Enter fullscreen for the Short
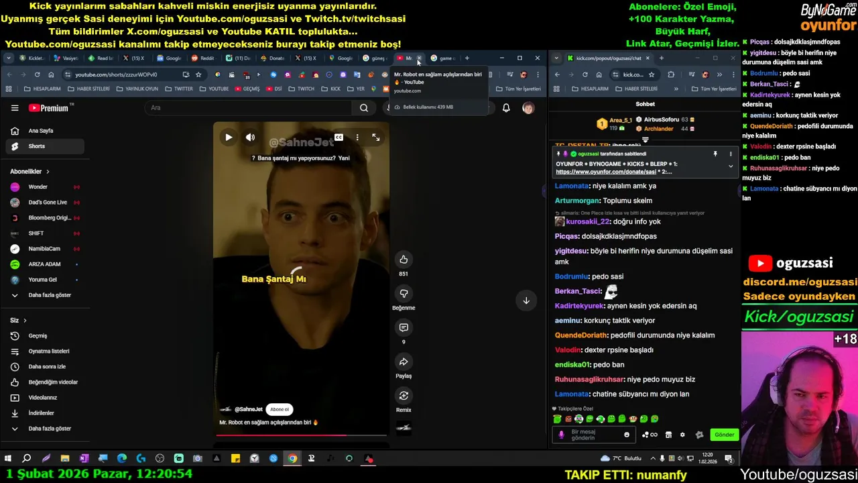The width and height of the screenshot is (858, 483). [x=376, y=137]
